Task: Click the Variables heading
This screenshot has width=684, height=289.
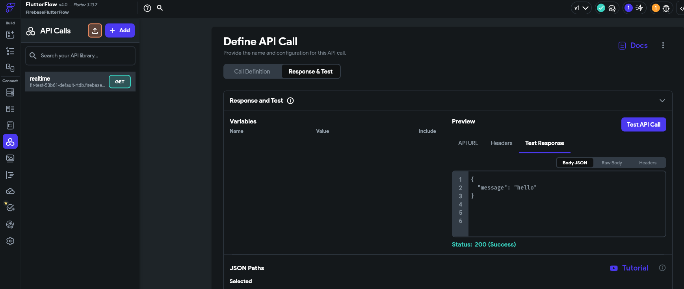Action: pos(243,121)
